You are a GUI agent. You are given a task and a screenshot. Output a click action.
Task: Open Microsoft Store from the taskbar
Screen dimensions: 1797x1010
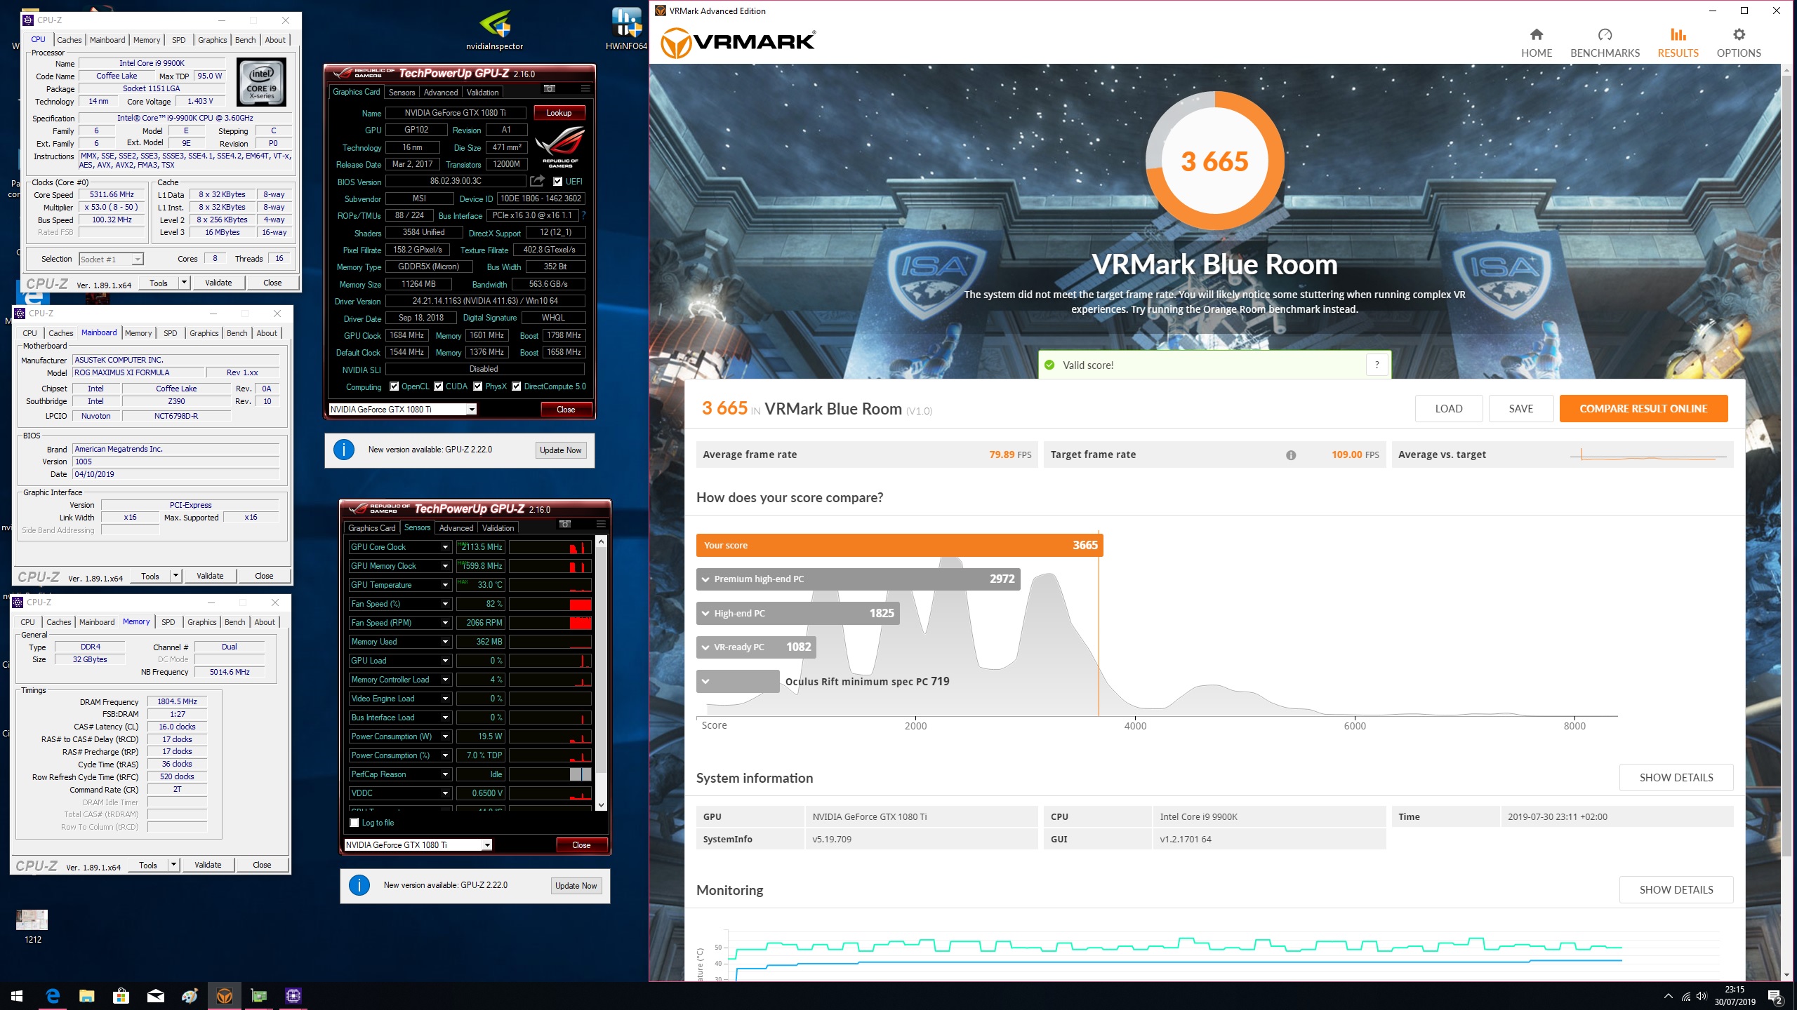121,995
